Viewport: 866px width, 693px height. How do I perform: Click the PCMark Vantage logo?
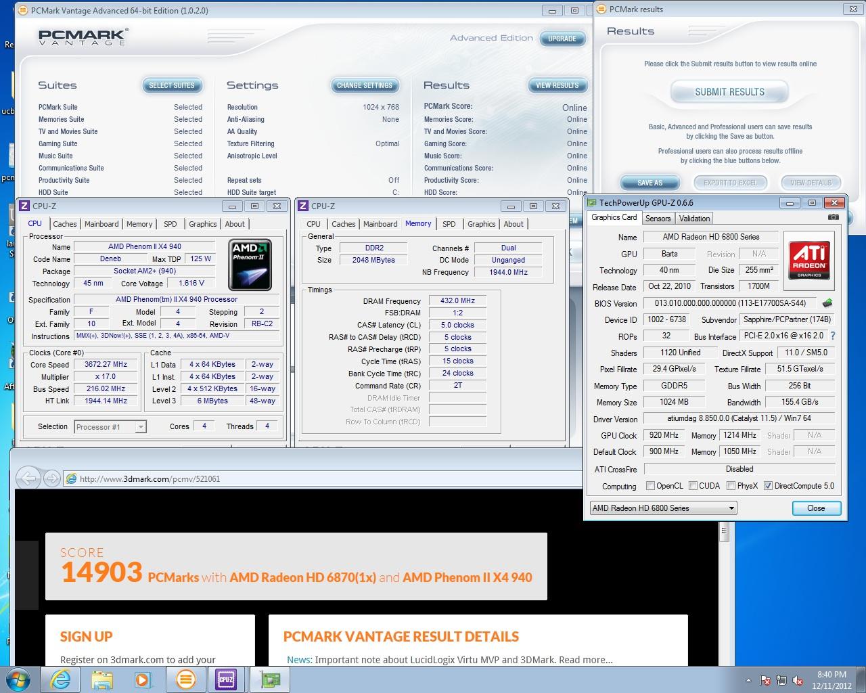tap(83, 37)
